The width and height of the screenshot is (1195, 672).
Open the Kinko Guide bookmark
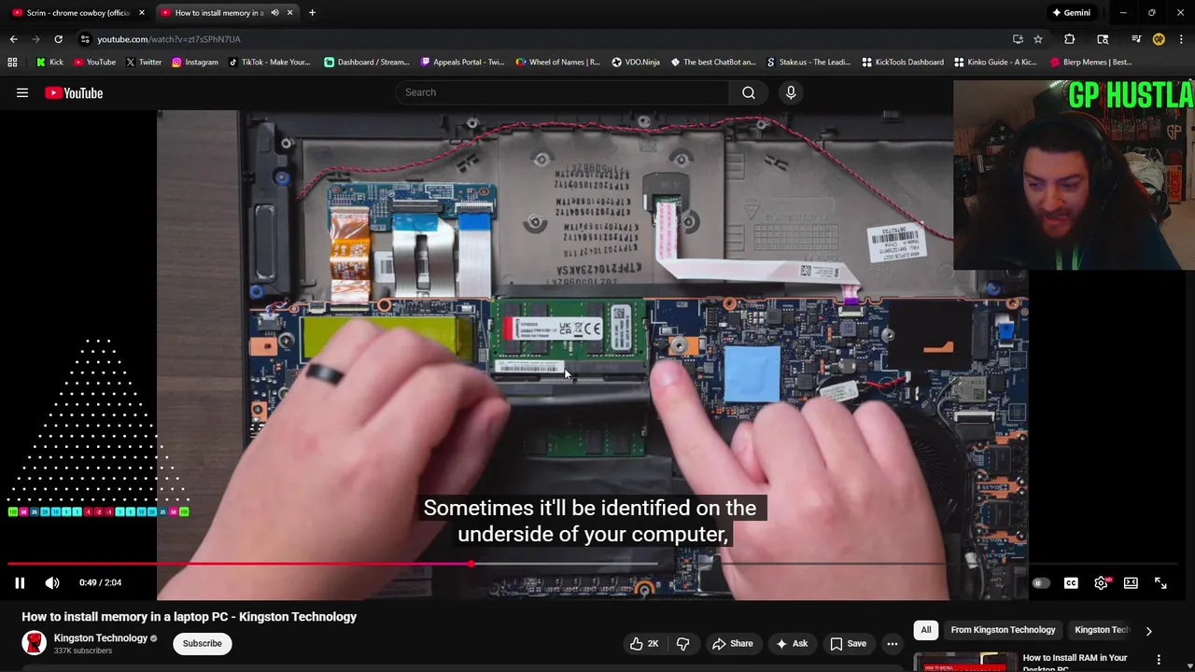coord(995,63)
